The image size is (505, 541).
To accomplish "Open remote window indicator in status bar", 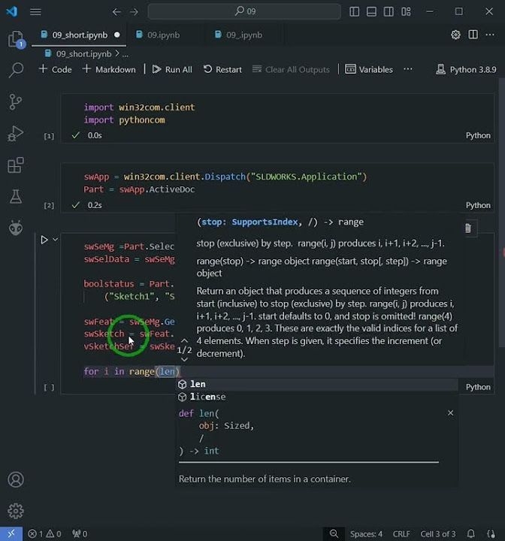I will click(11, 533).
